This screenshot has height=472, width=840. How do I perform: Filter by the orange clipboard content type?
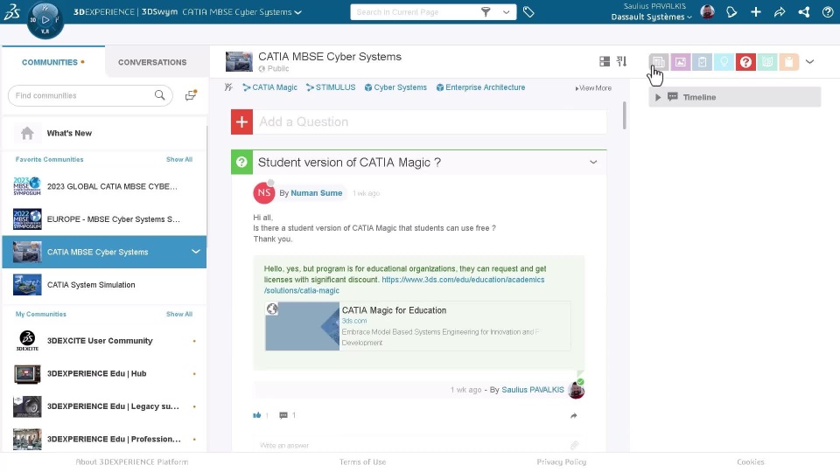point(789,62)
